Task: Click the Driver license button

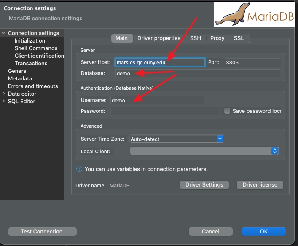Action: click(x=260, y=185)
